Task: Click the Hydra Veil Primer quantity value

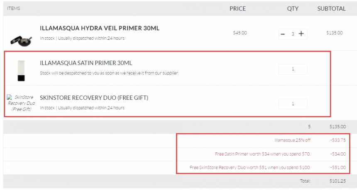Action: pos(293,34)
